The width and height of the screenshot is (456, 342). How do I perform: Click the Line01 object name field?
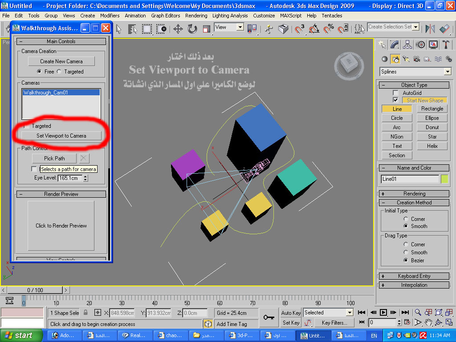pos(410,179)
